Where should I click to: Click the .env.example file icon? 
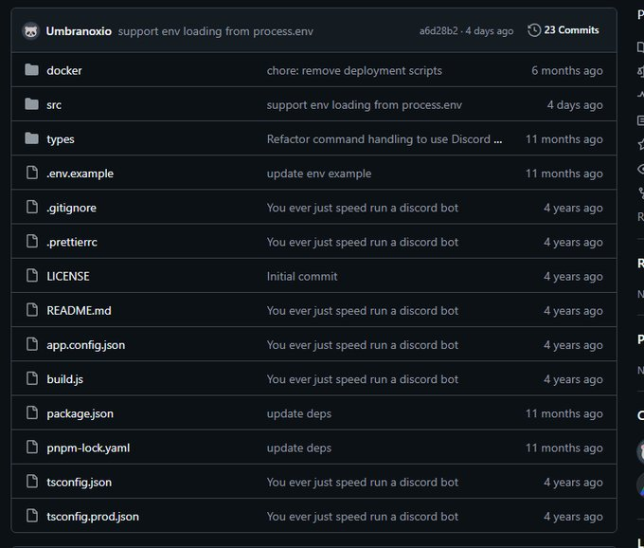[x=31, y=173]
